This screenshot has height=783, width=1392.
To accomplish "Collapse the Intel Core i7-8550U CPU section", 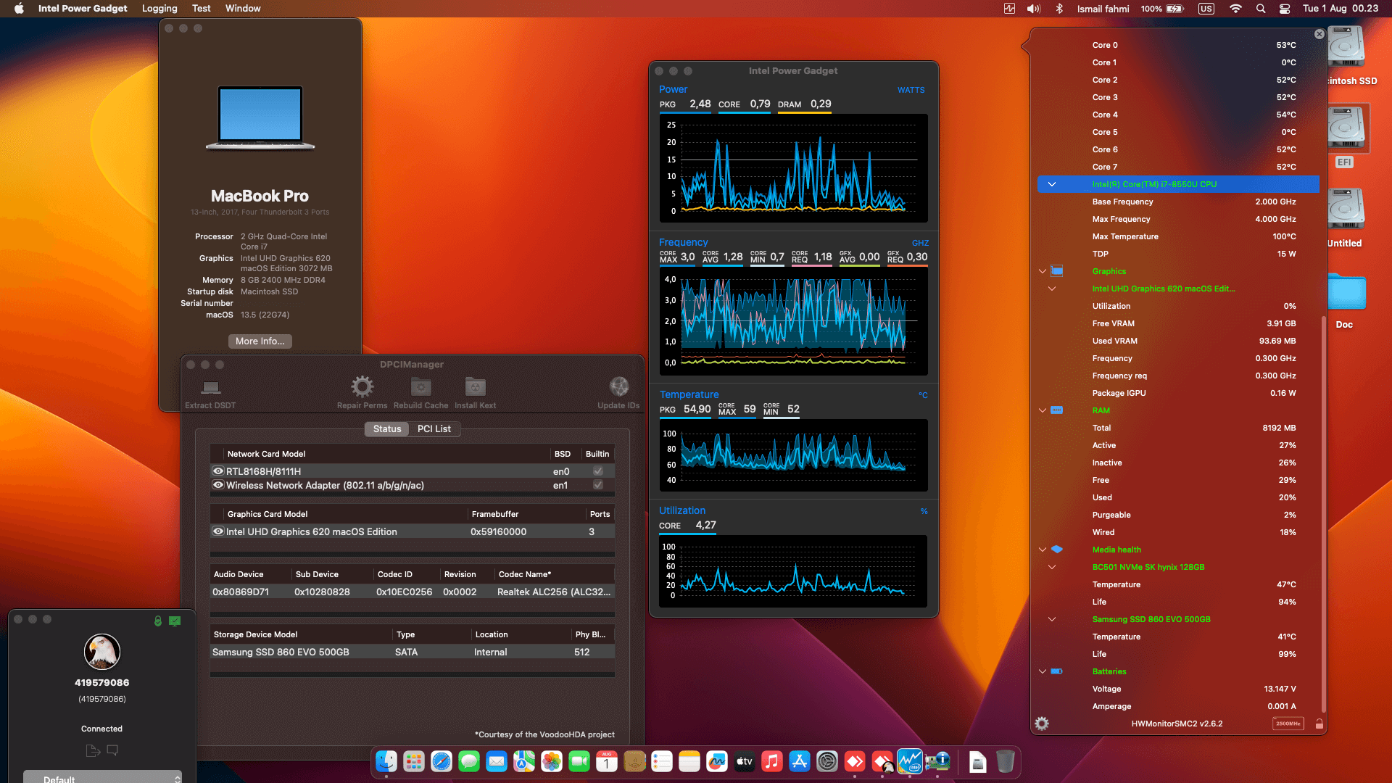I will tap(1052, 184).
